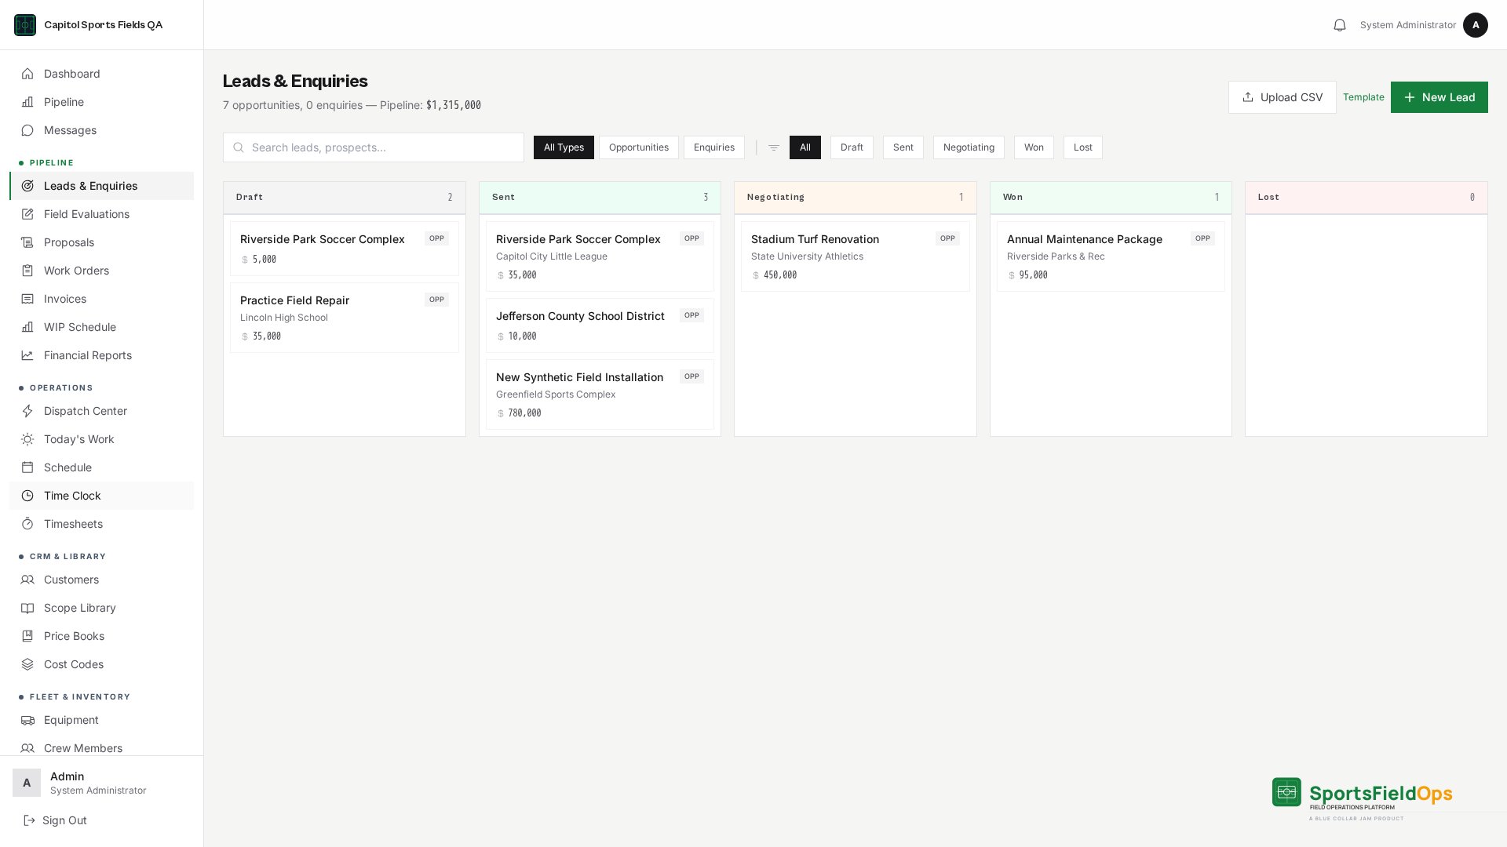Filter by Opportunities type

pyautogui.click(x=639, y=147)
